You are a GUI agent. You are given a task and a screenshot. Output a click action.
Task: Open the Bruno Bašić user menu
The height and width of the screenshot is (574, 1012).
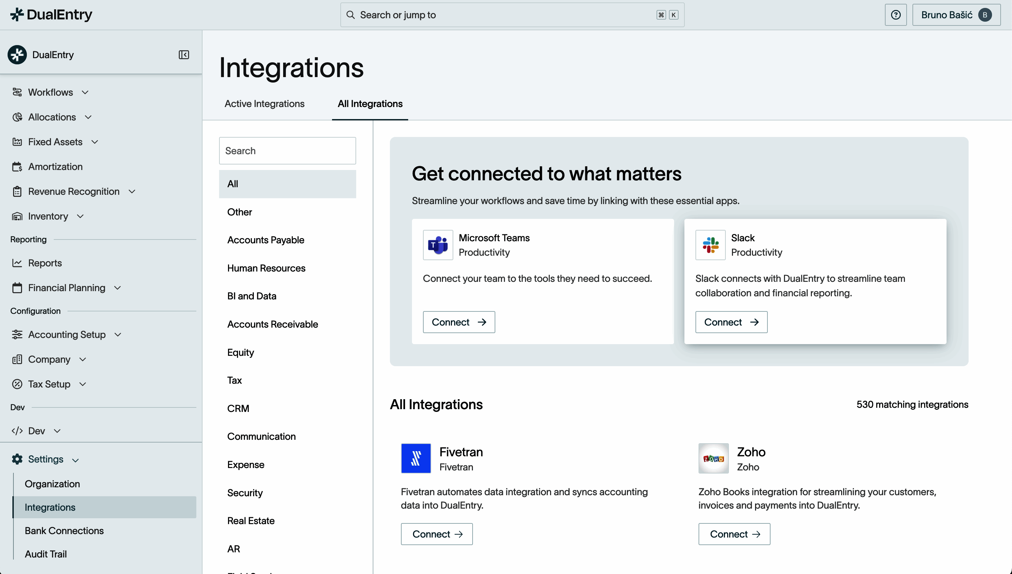[x=956, y=15]
